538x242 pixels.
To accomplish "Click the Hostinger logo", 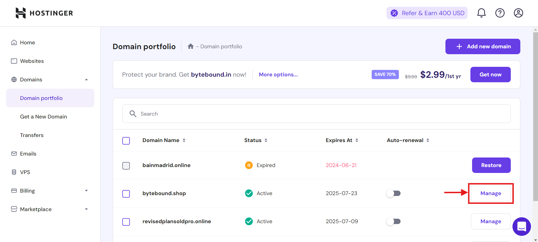I will pos(44,13).
